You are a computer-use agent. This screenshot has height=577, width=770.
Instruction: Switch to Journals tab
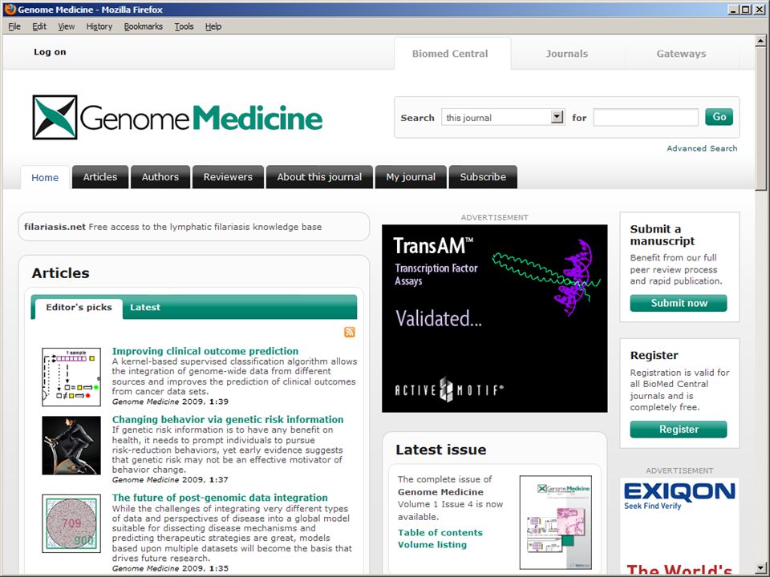(x=567, y=54)
